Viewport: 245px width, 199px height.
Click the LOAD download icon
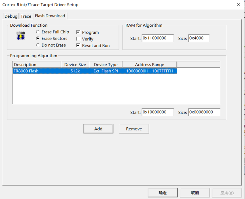21,35
